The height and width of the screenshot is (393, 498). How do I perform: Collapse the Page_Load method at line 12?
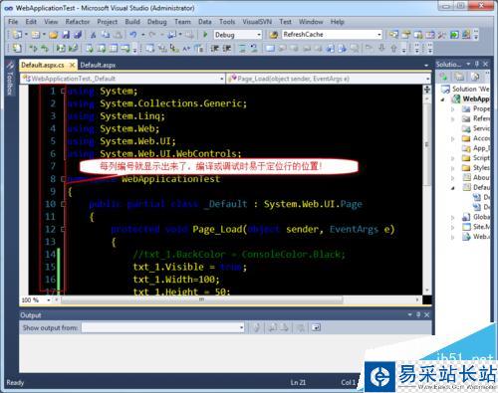pyautogui.click(x=63, y=229)
